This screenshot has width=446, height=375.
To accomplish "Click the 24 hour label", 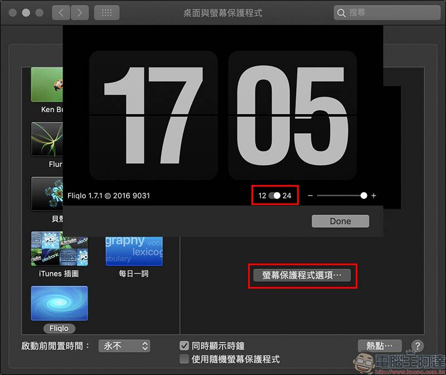I will click(287, 196).
